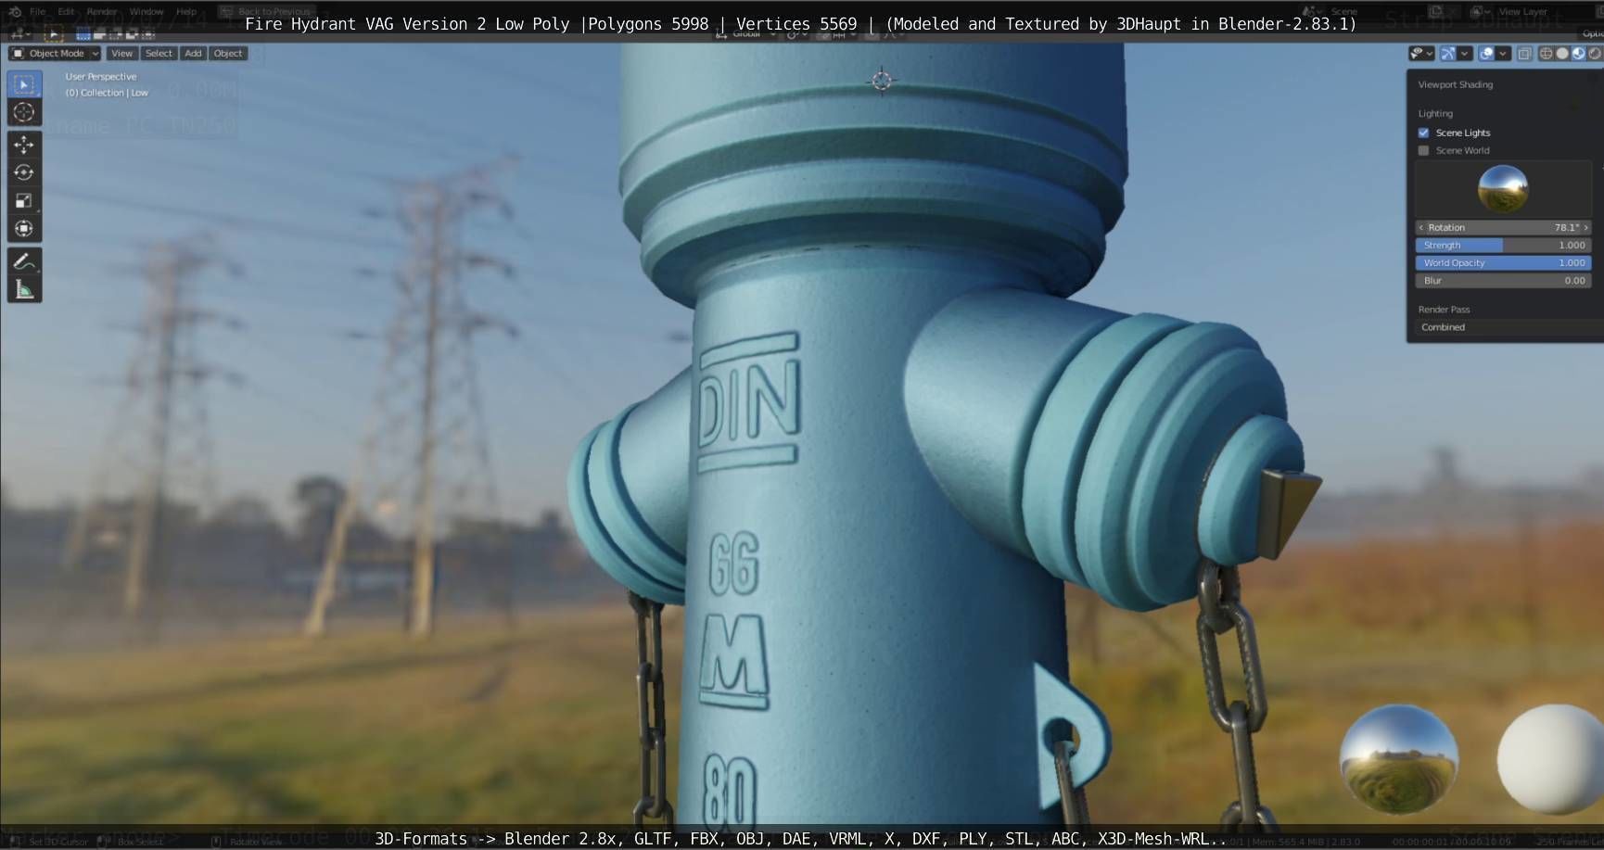The height and width of the screenshot is (850, 1604).
Task: Switch to Rendered viewport shading
Action: [x=1595, y=54]
